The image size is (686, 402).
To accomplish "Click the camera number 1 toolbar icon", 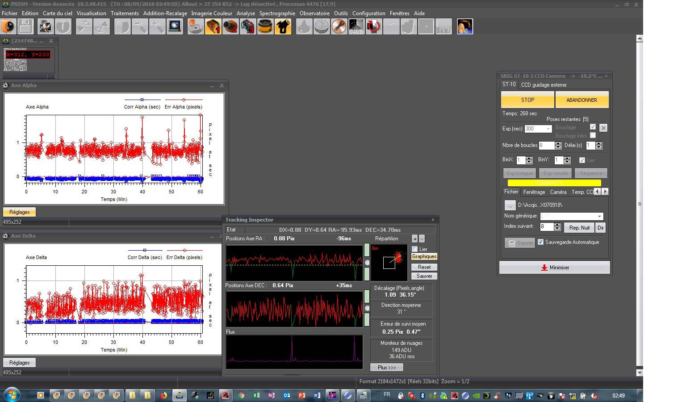I will click(213, 27).
